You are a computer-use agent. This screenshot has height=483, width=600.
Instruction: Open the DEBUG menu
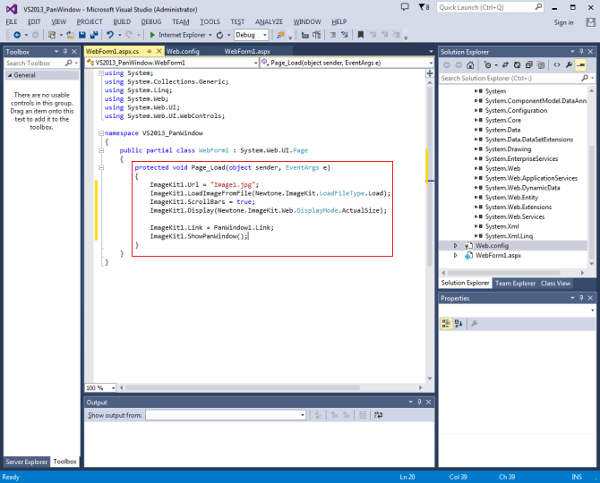tap(151, 21)
